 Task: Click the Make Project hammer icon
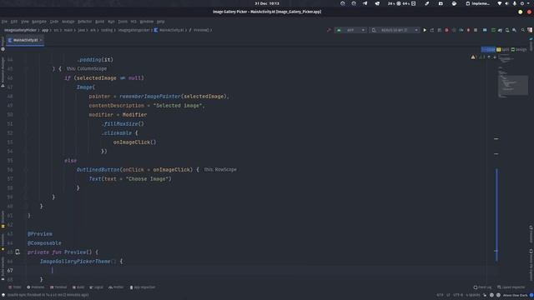[329, 30]
